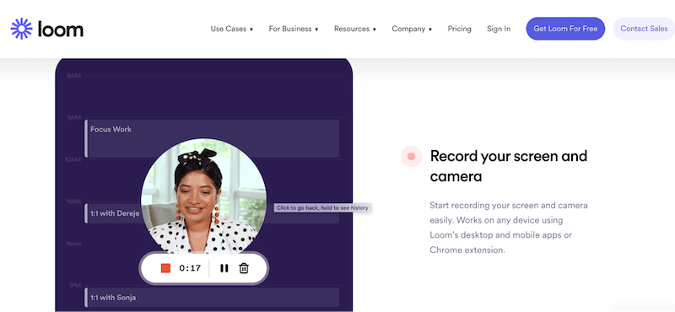This screenshot has height=312, width=675.
Task: Delete the recording using the trash icon
Action: (x=244, y=268)
